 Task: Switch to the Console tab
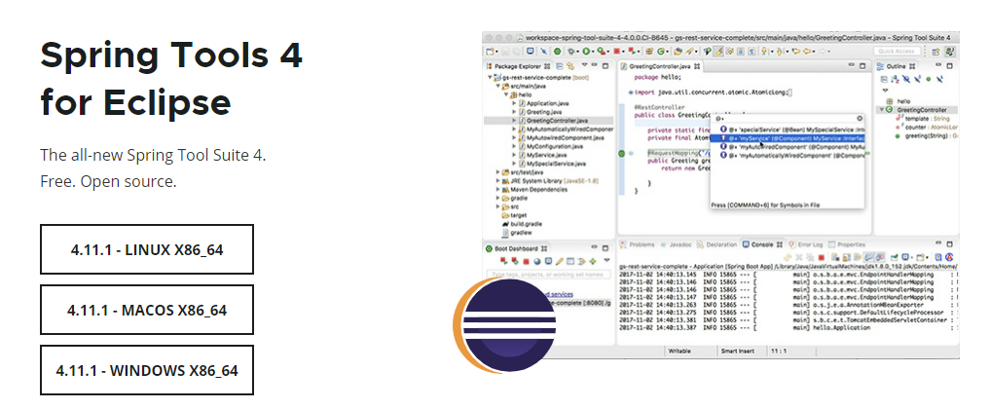(x=762, y=244)
